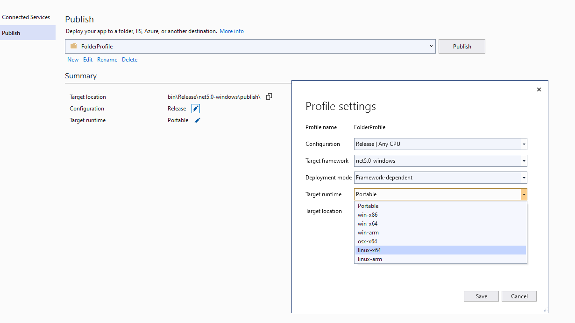
Task: Switch to the Connected Services tab
Action: coord(26,17)
